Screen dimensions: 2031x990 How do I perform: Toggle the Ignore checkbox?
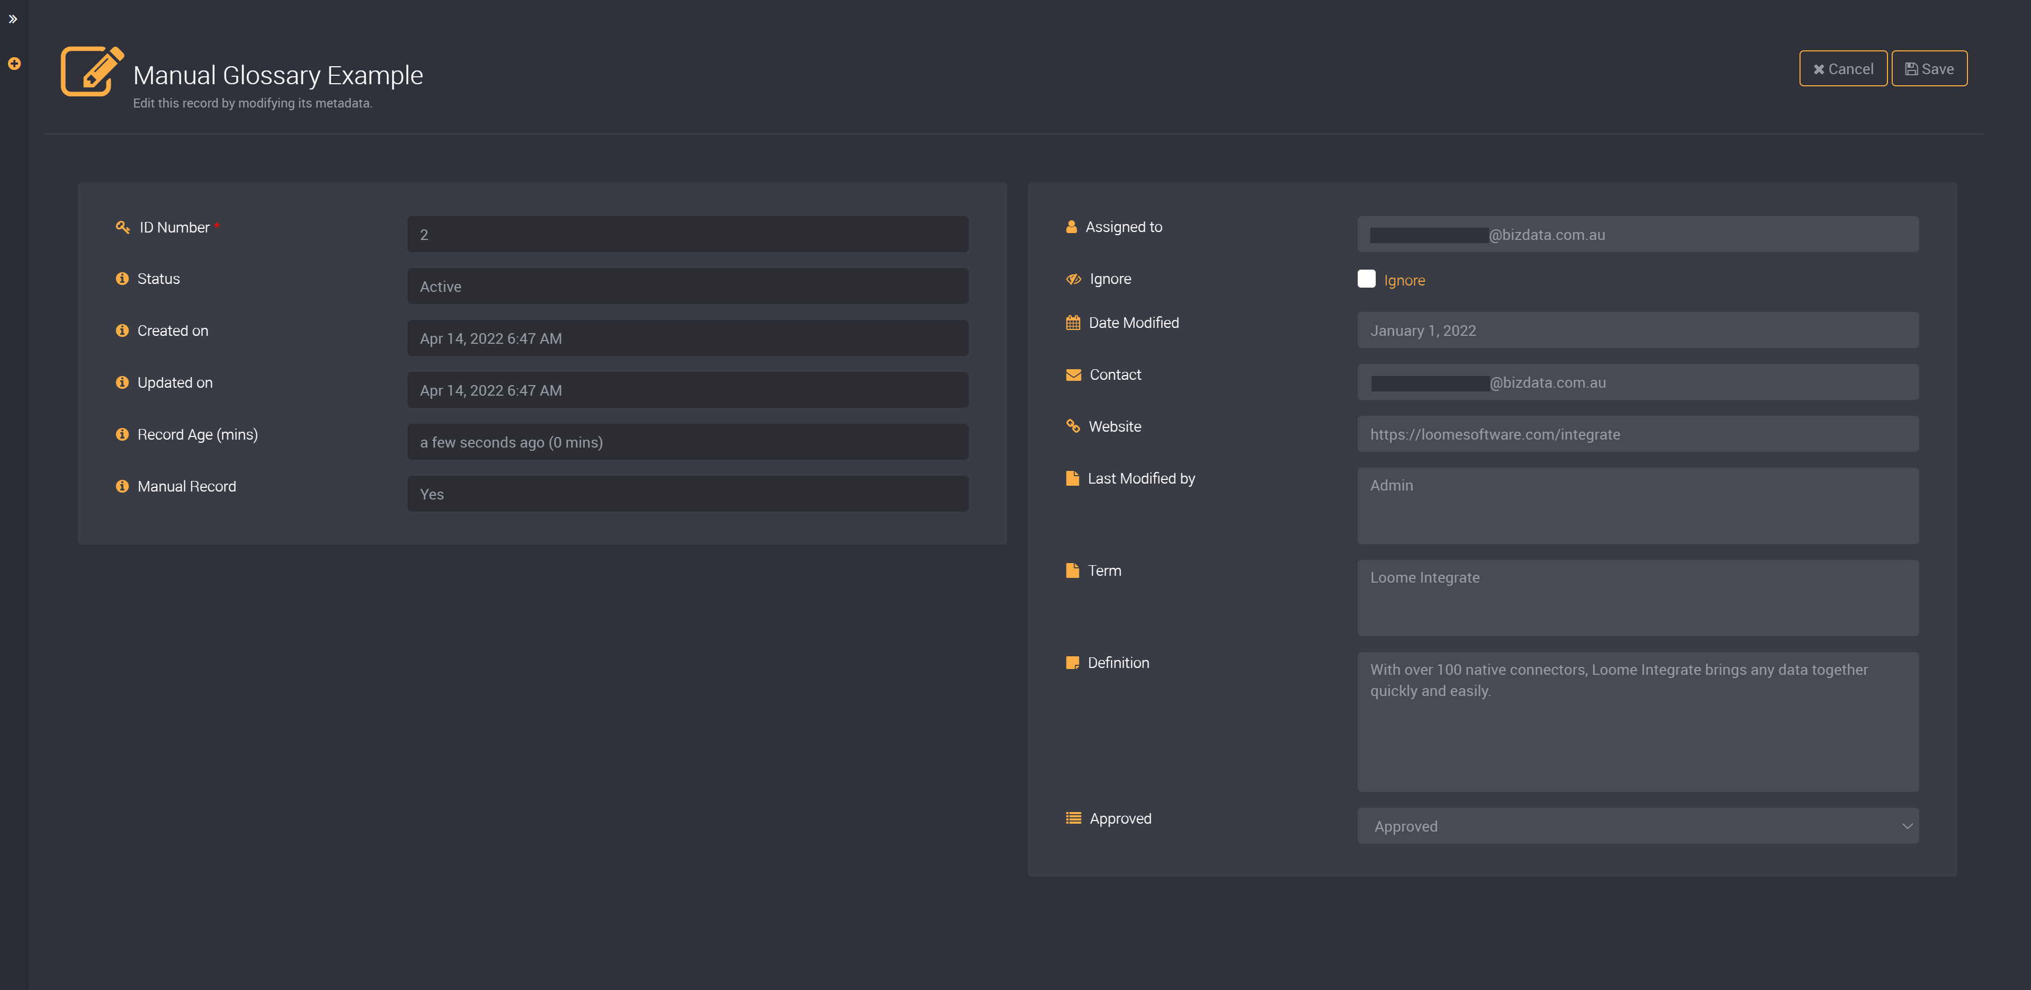click(x=1366, y=279)
